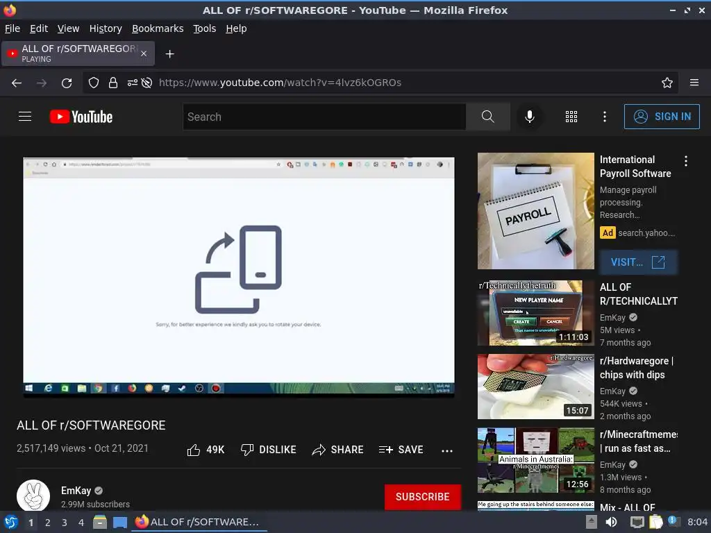This screenshot has width=711, height=533.
Task: Open the volume speaker tray icon
Action: pos(611,522)
